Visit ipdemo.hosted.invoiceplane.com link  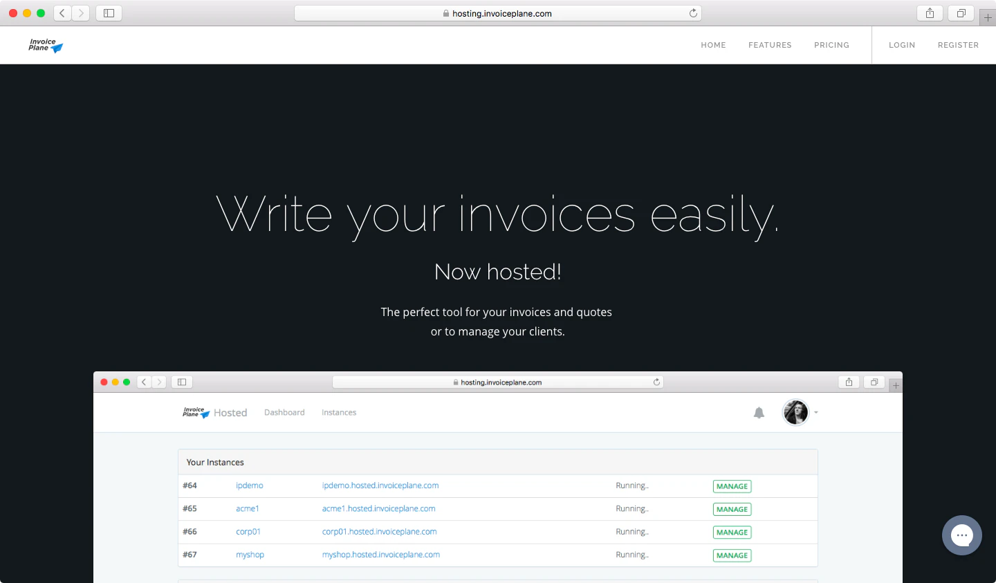pyautogui.click(x=380, y=485)
